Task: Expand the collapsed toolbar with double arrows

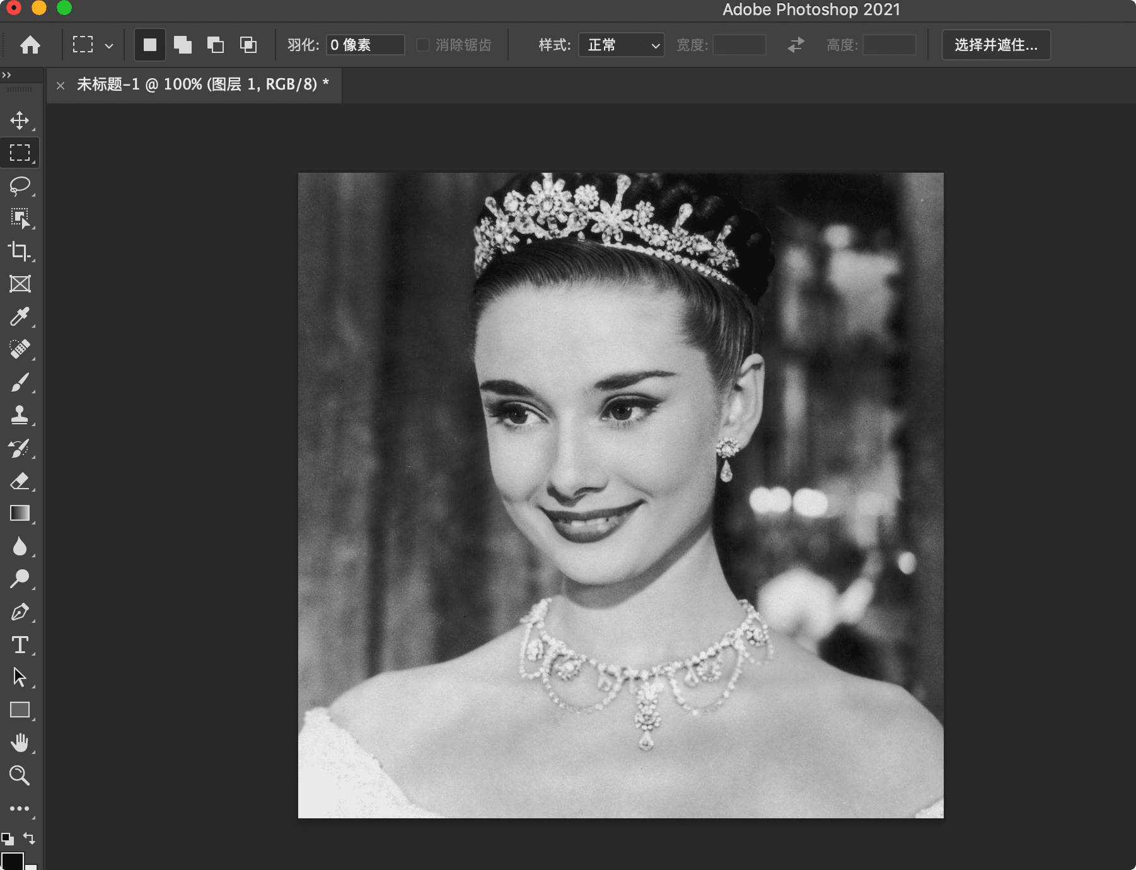Action: click(7, 75)
